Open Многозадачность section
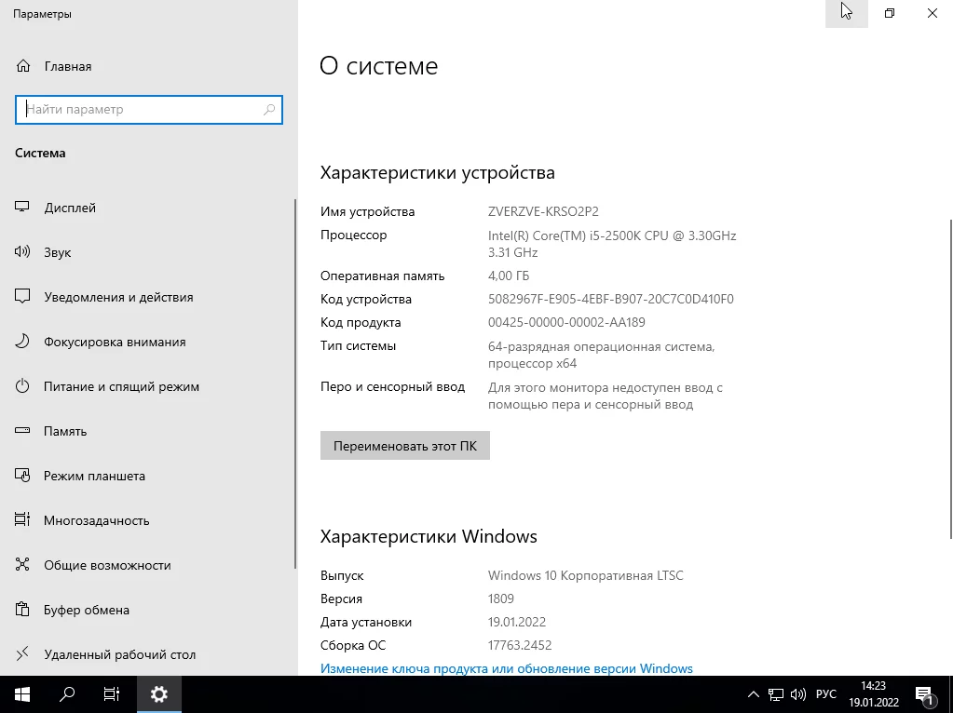 click(97, 520)
